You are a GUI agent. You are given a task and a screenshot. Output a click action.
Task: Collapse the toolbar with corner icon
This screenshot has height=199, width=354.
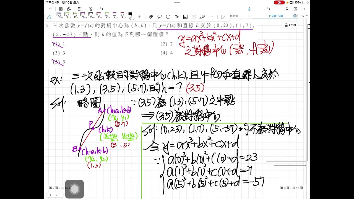point(223,17)
